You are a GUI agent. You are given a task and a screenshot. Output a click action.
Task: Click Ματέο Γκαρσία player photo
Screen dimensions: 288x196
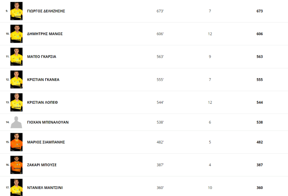[16, 57]
